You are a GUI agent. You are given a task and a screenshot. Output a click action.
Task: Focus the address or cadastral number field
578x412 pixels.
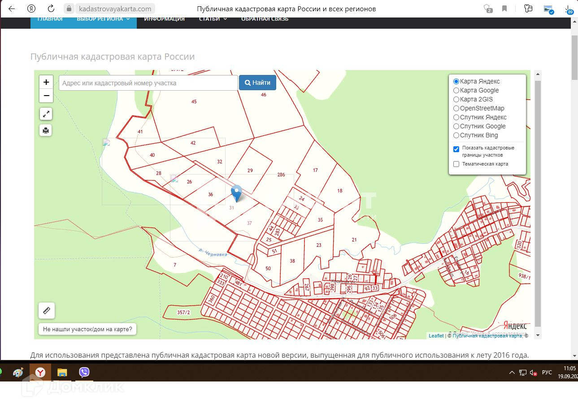148,83
